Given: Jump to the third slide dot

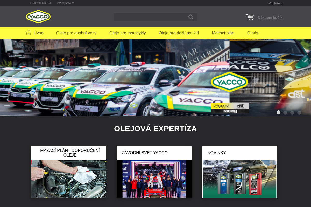Looking at the screenshot, I should click(292, 113).
